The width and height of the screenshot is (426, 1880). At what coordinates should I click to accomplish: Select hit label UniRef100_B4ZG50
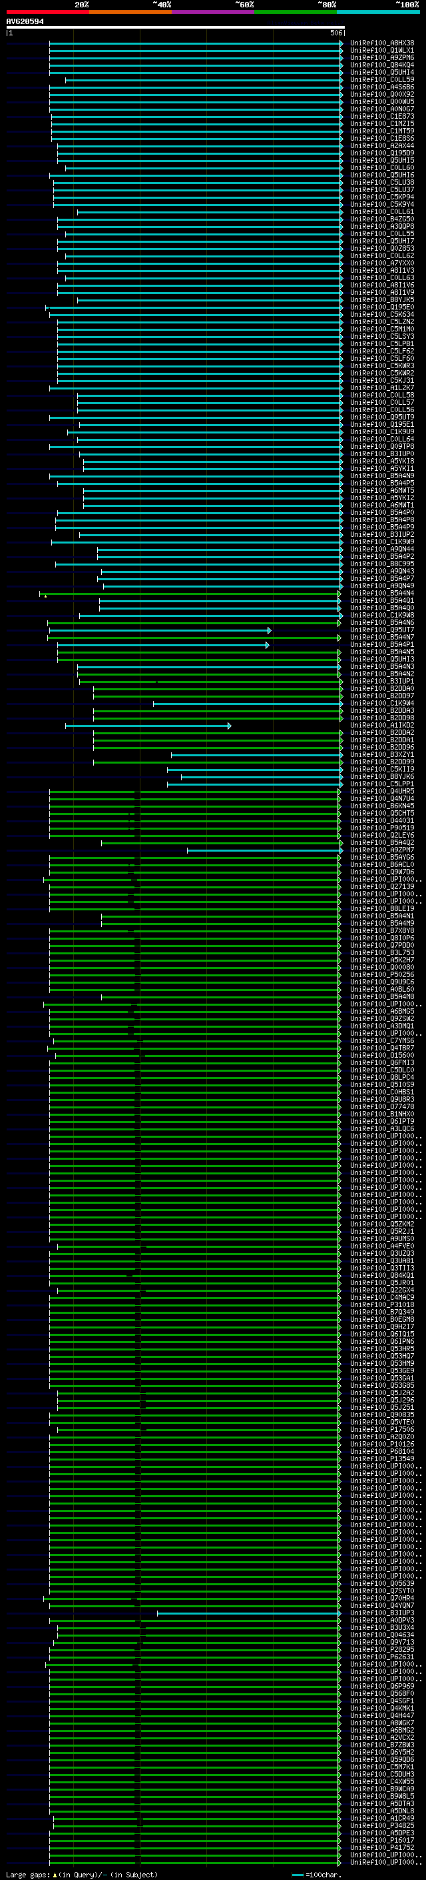pyautogui.click(x=382, y=219)
